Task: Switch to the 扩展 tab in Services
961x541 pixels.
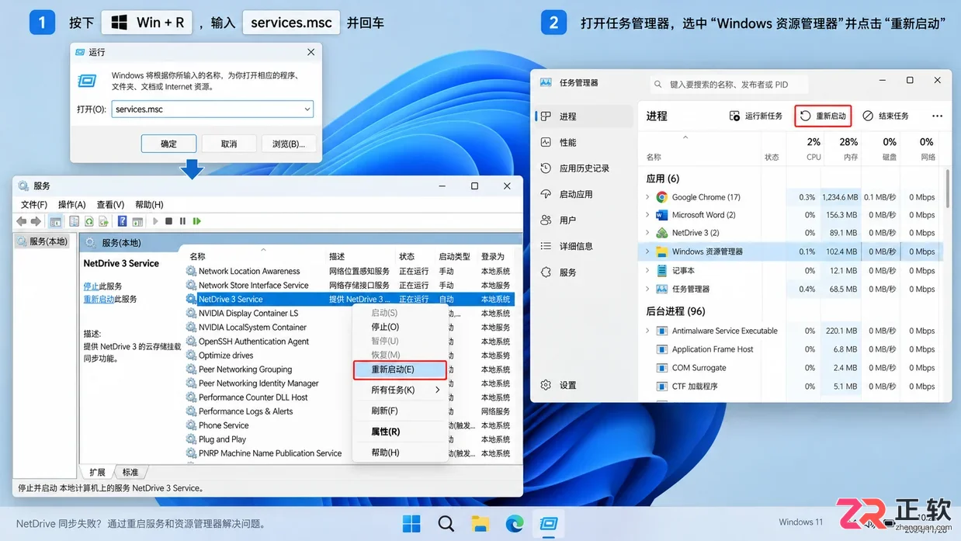Action: (x=97, y=472)
